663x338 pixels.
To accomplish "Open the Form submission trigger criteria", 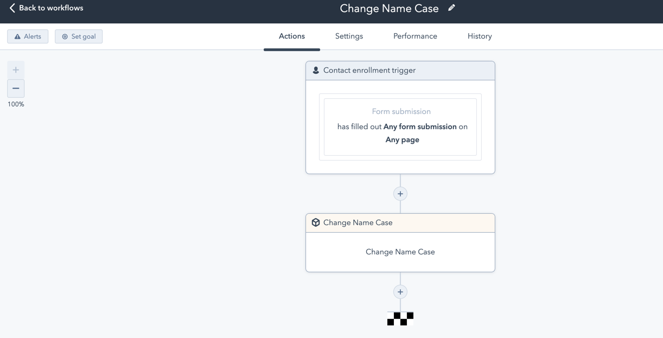I will (400, 126).
